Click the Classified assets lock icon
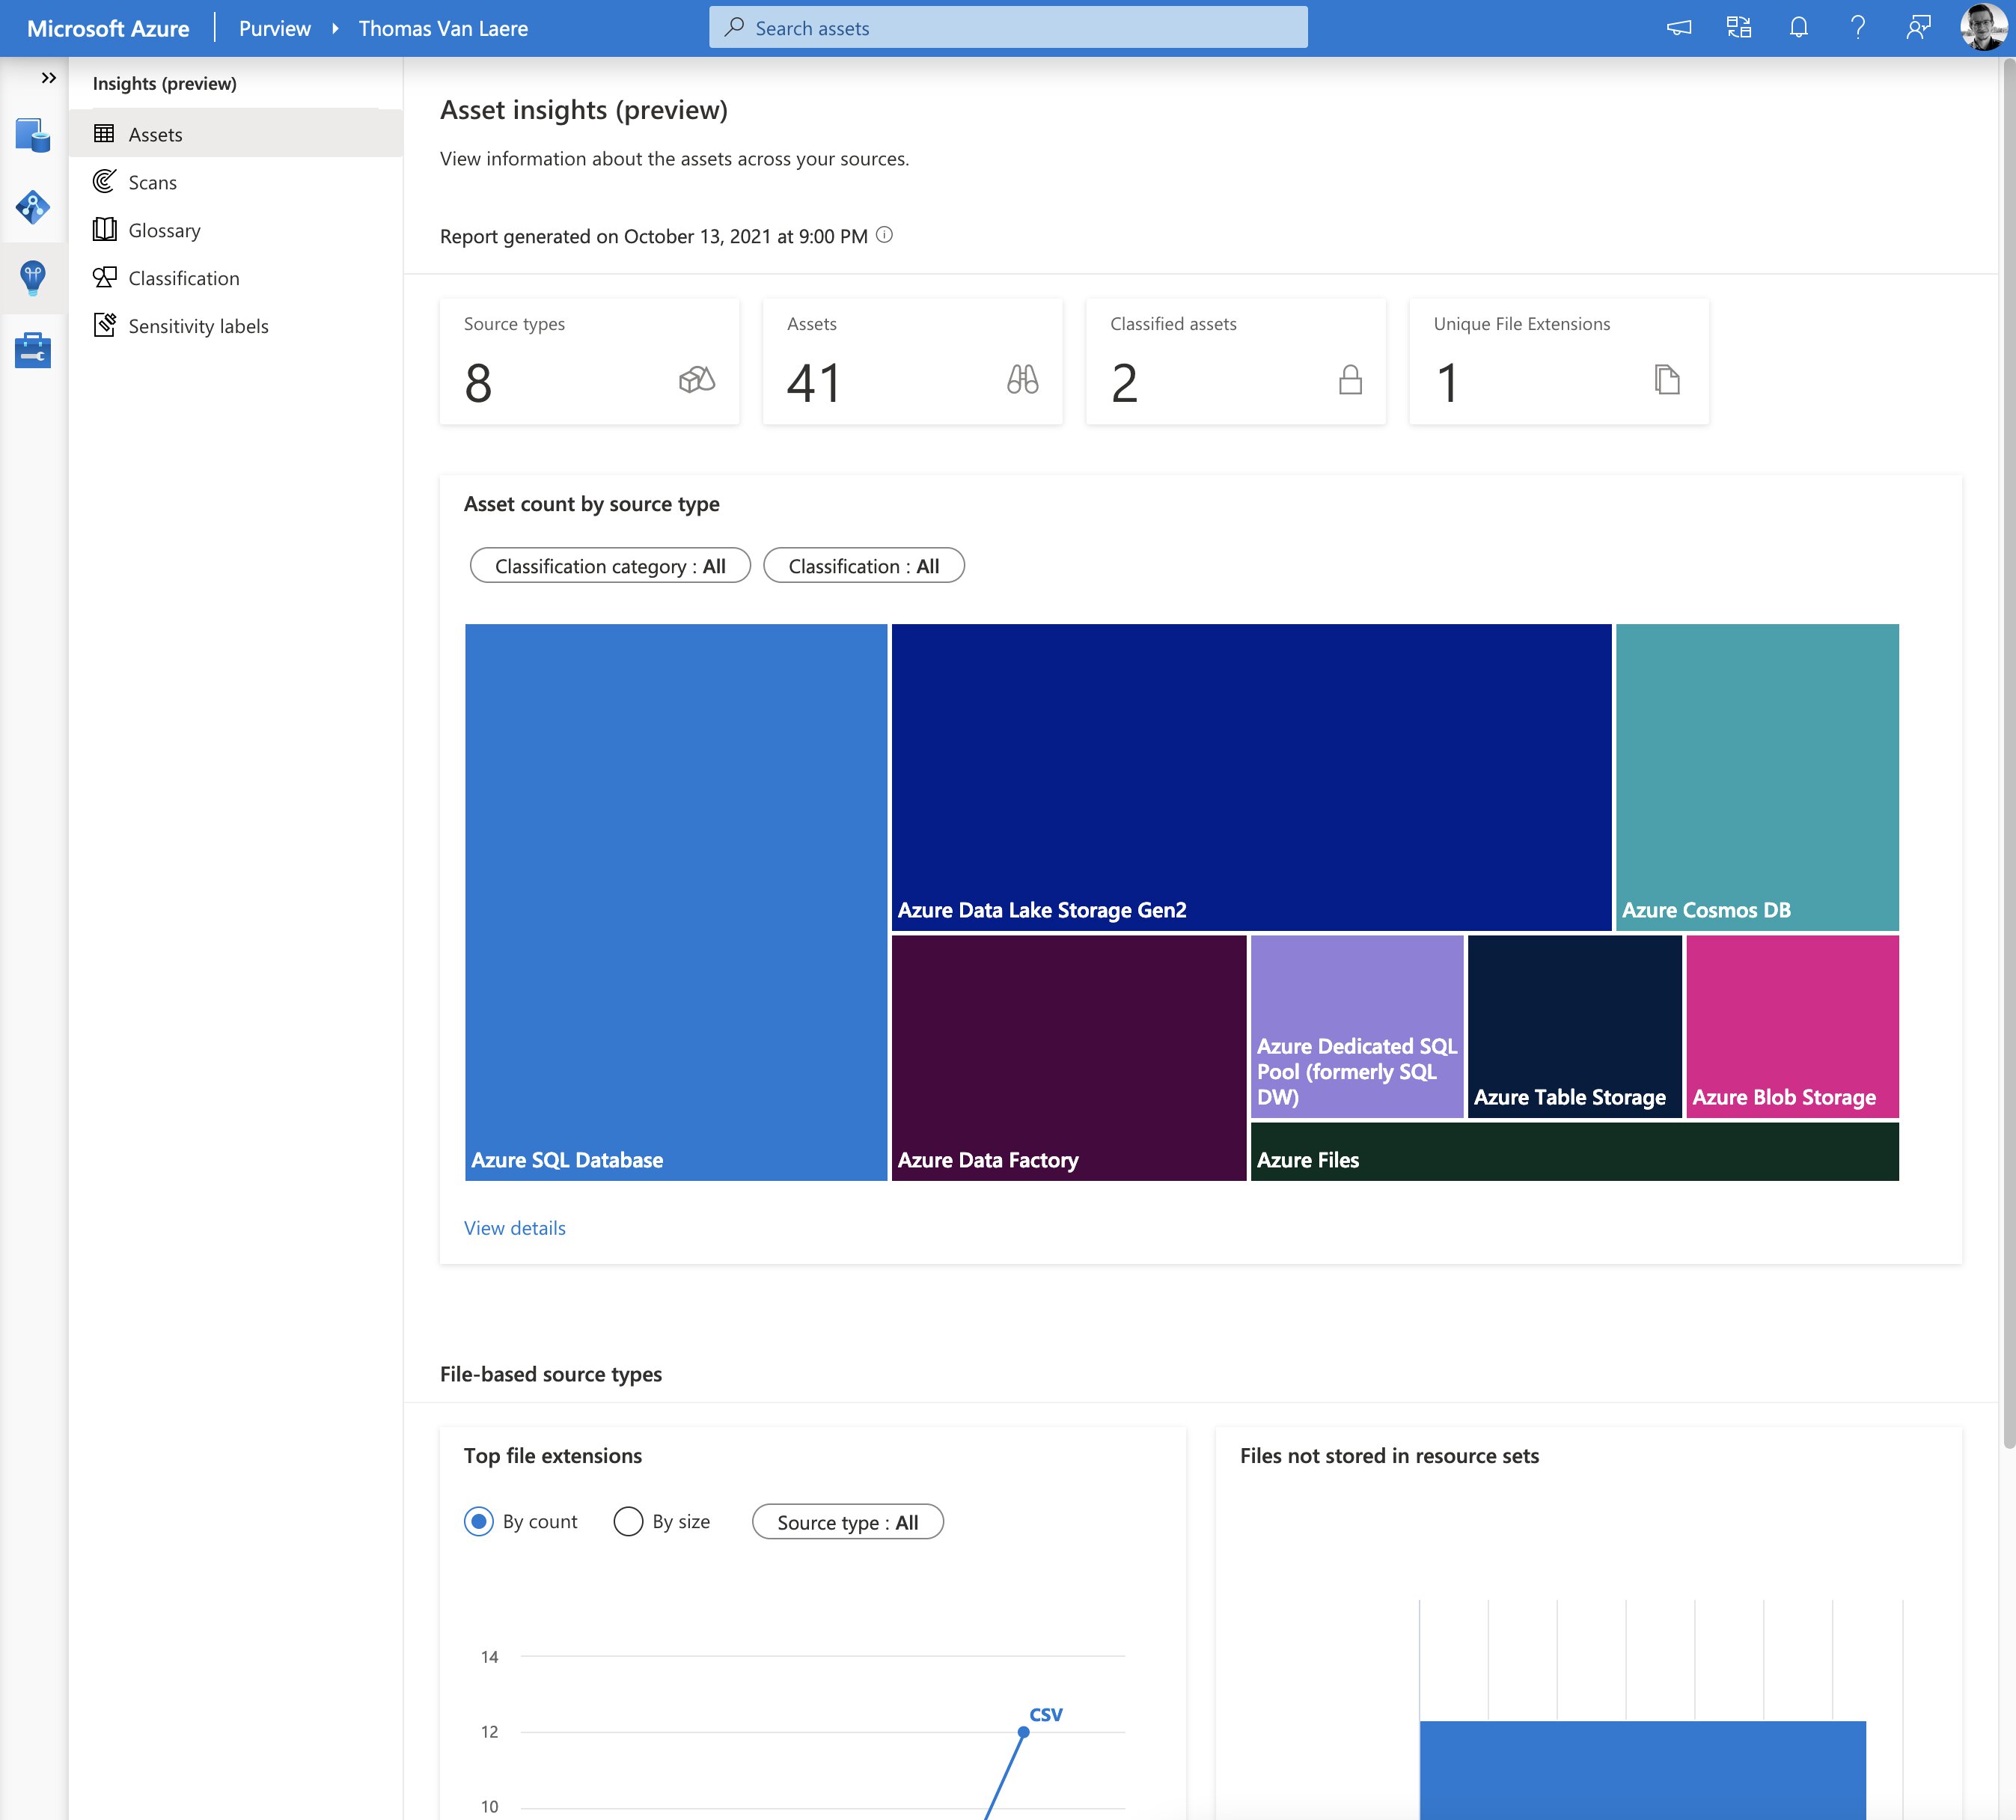 point(1350,379)
